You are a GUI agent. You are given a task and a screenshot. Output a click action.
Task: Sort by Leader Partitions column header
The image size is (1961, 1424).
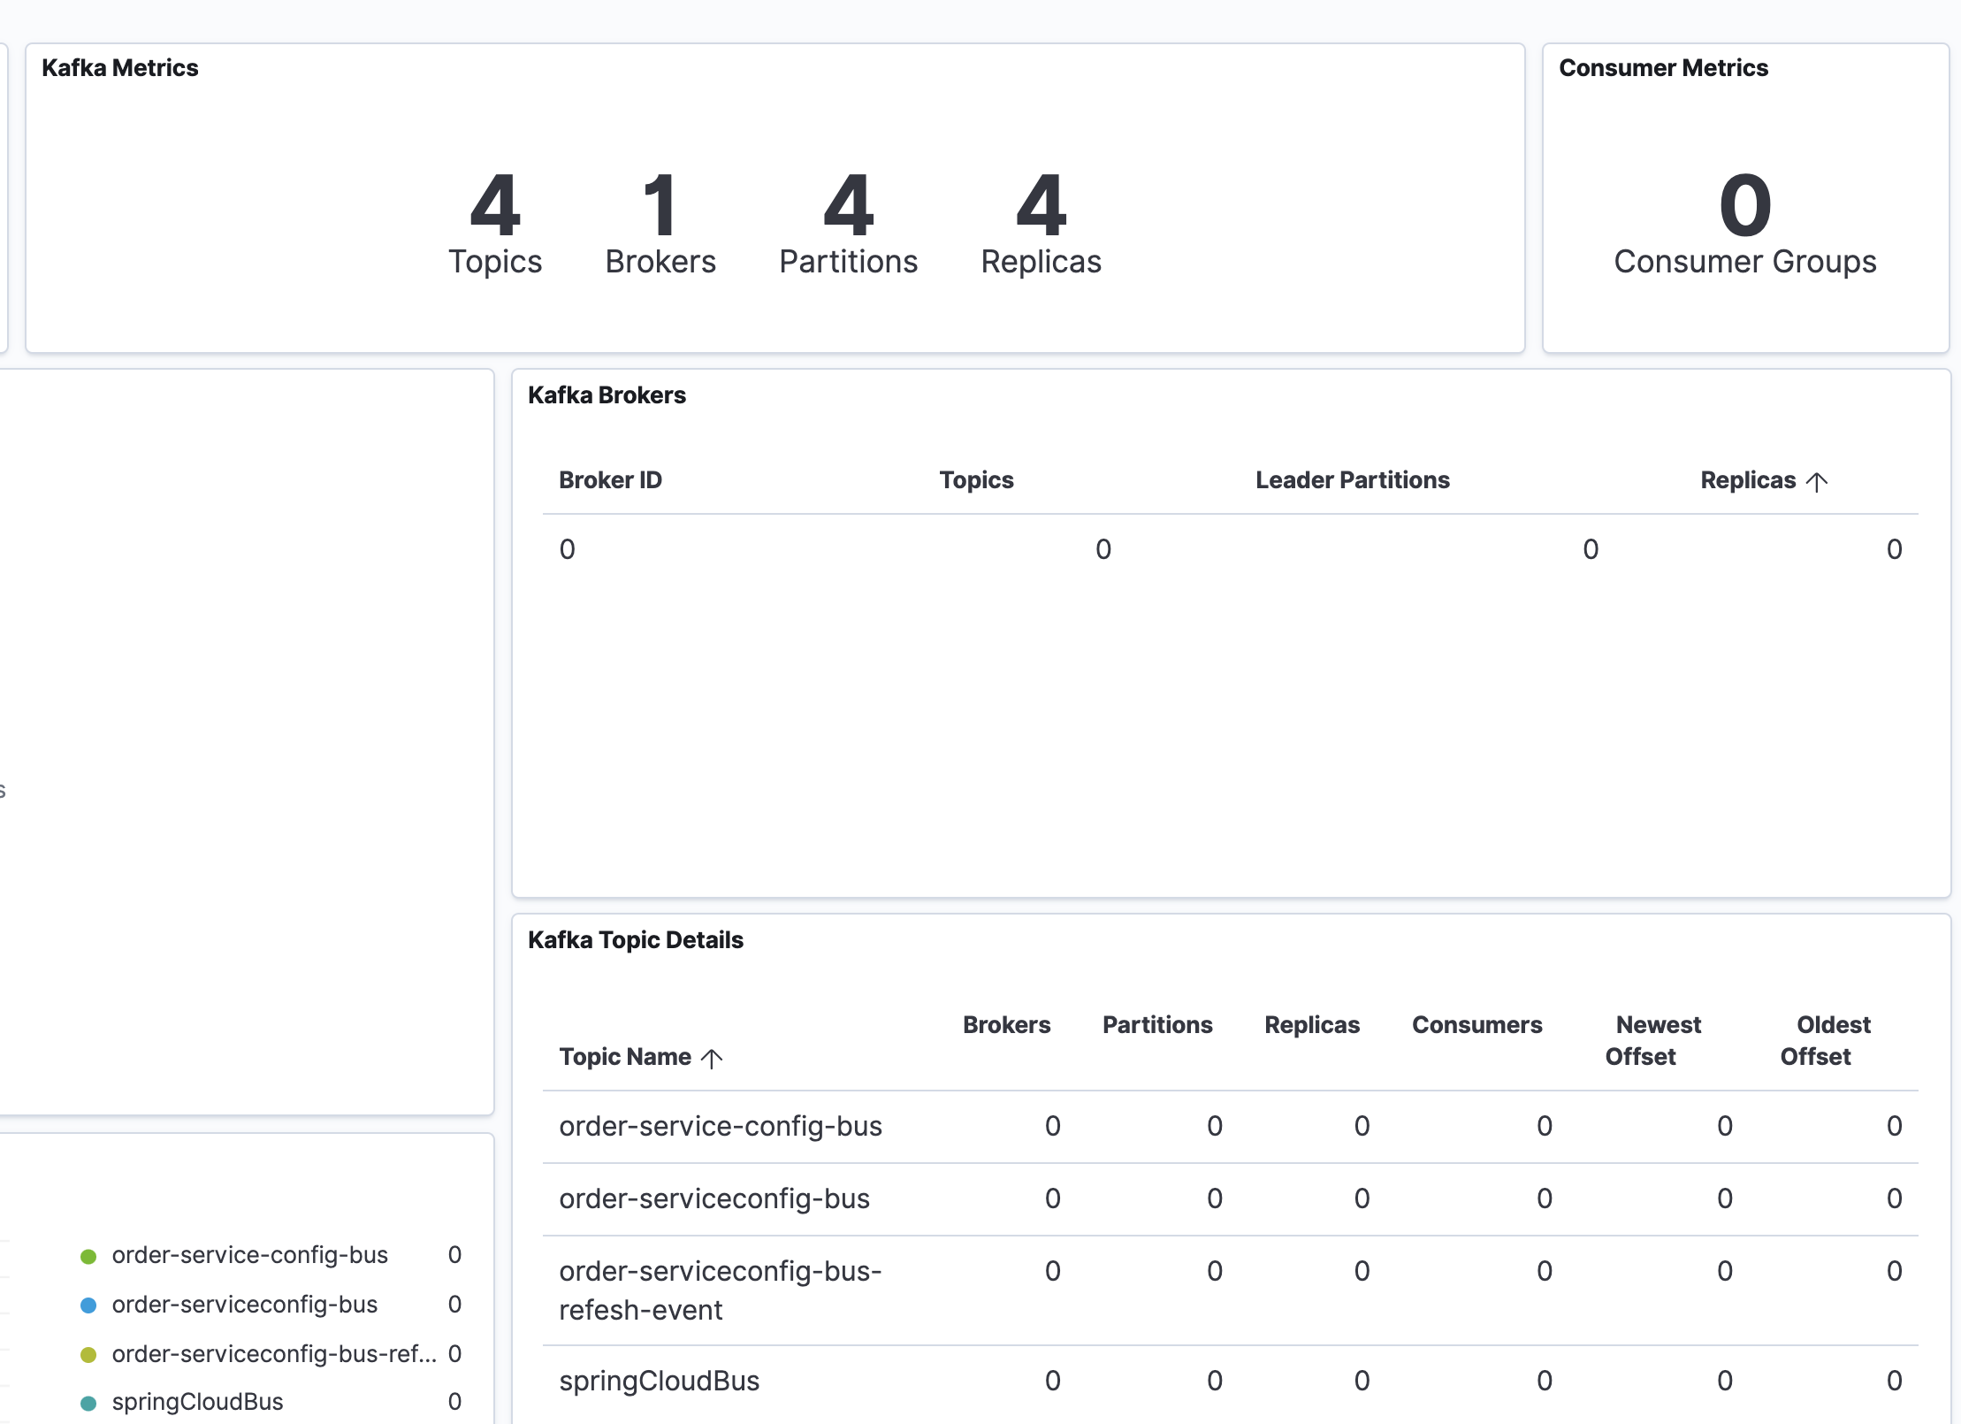click(x=1352, y=480)
